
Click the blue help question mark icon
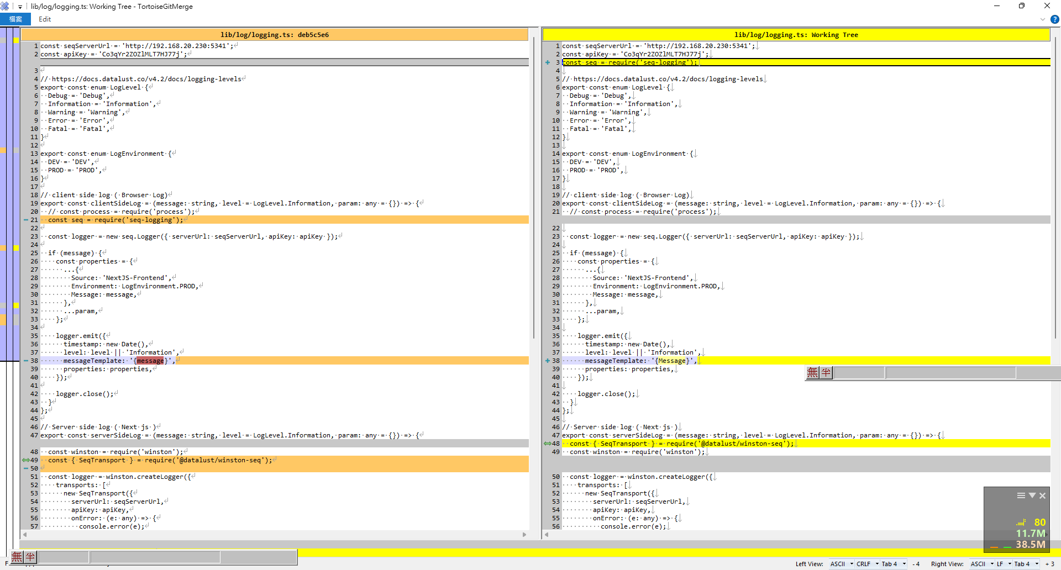pyautogui.click(x=1054, y=19)
